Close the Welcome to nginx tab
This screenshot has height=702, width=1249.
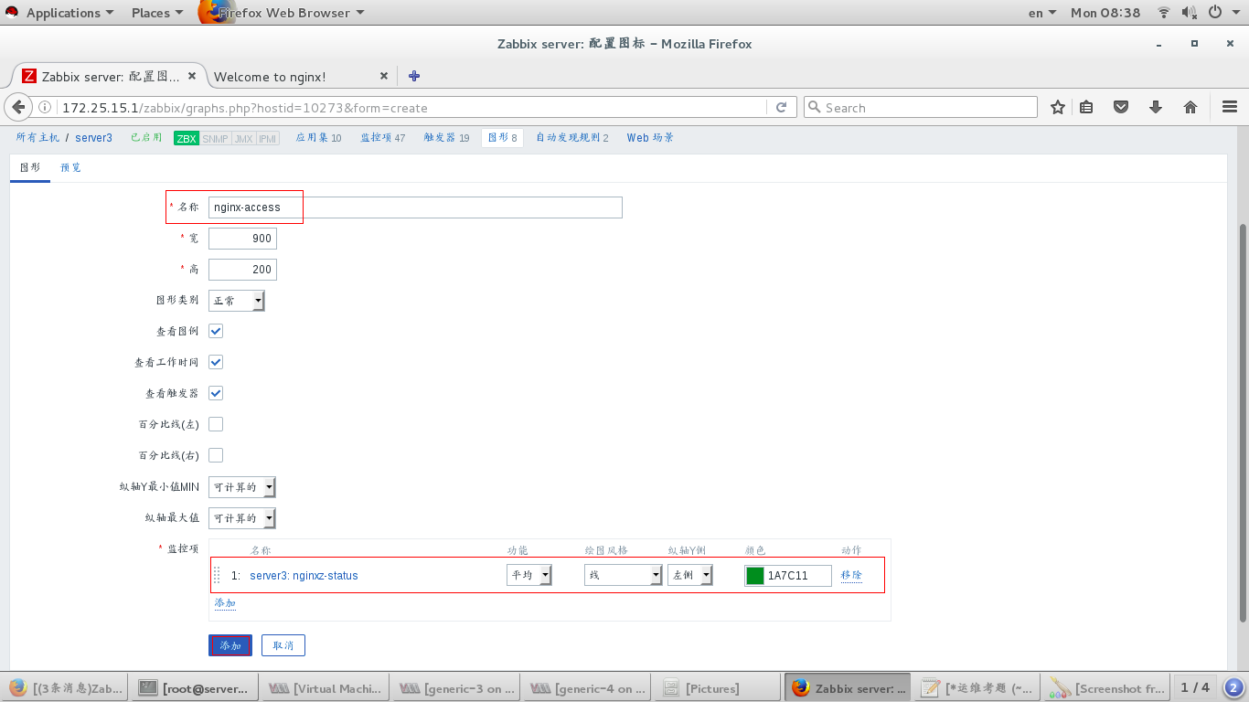[x=384, y=76]
